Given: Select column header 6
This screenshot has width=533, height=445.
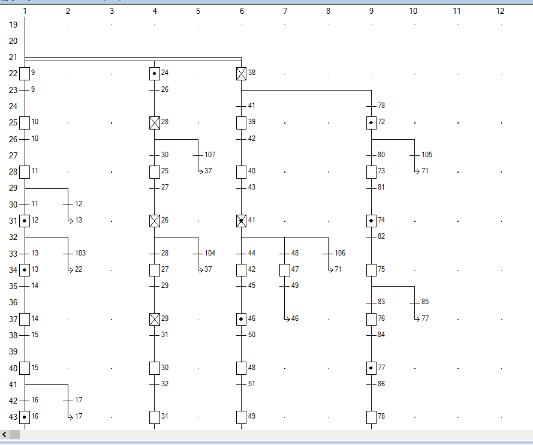Looking at the screenshot, I should coord(242,11).
